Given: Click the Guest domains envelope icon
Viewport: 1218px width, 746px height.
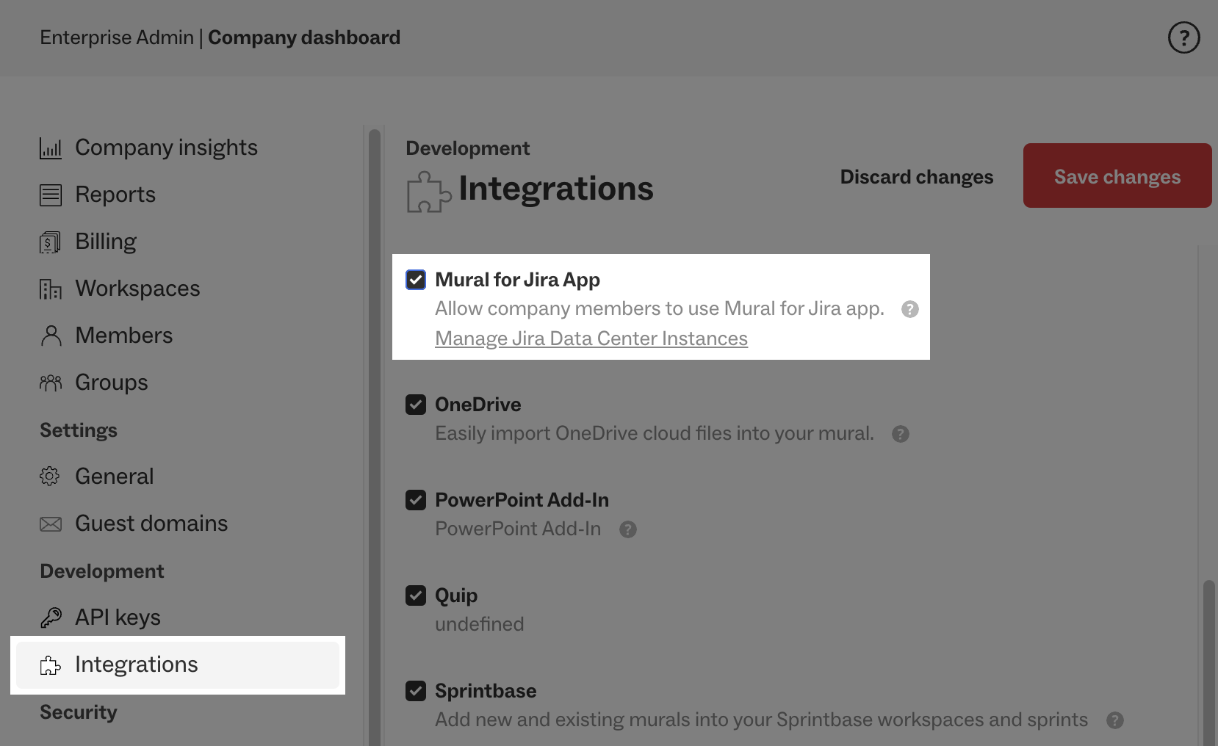Looking at the screenshot, I should 50,523.
